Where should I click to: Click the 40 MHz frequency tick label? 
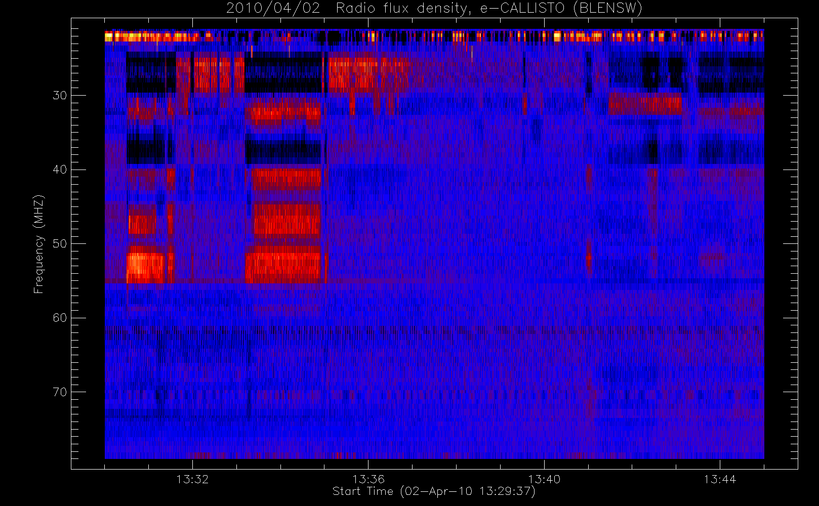60,170
